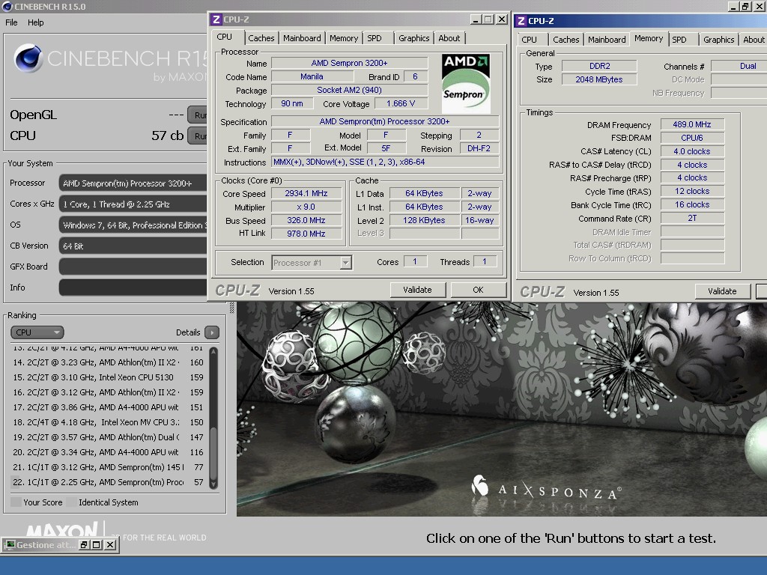Click the panel splitter handle beside Ranking
The width and height of the screenshot is (767, 575).
(232, 308)
